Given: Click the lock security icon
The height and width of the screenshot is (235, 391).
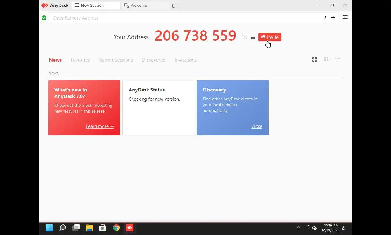Looking at the screenshot, I should pyautogui.click(x=253, y=37).
